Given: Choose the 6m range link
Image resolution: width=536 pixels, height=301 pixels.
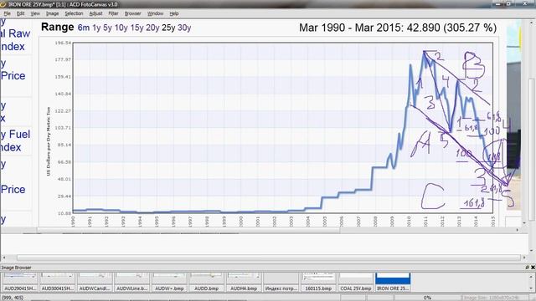Looking at the screenshot, I should pyautogui.click(x=84, y=28).
